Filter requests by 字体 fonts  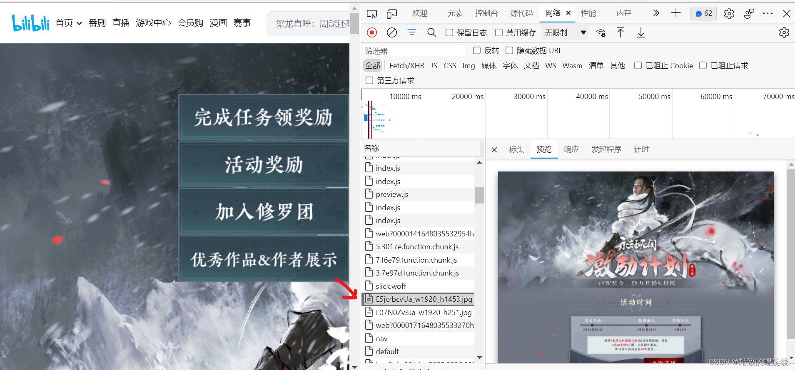click(510, 66)
